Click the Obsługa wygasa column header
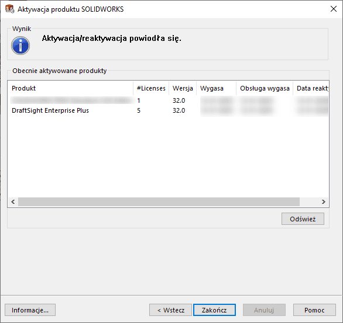Viewport: 343px width, 323px height. click(265, 88)
